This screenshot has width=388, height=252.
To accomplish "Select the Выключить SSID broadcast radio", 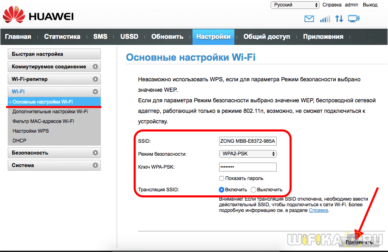I will point(254,189).
